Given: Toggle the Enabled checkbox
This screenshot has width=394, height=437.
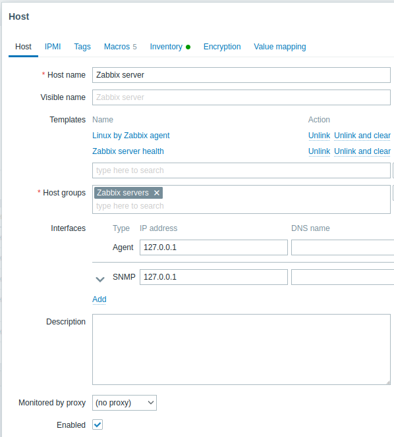Looking at the screenshot, I should pos(98,424).
